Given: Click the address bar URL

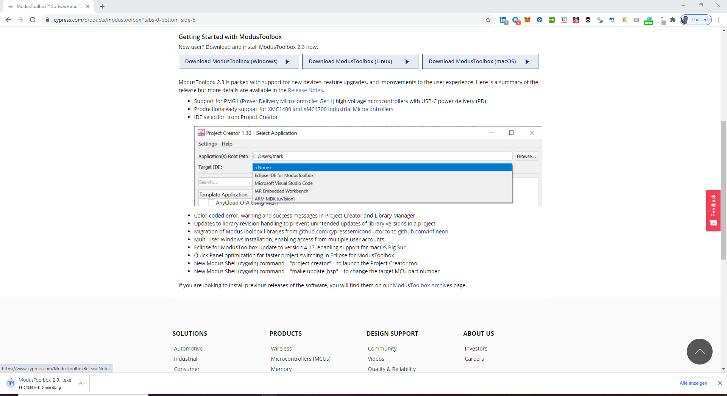Looking at the screenshot, I should click(125, 20).
